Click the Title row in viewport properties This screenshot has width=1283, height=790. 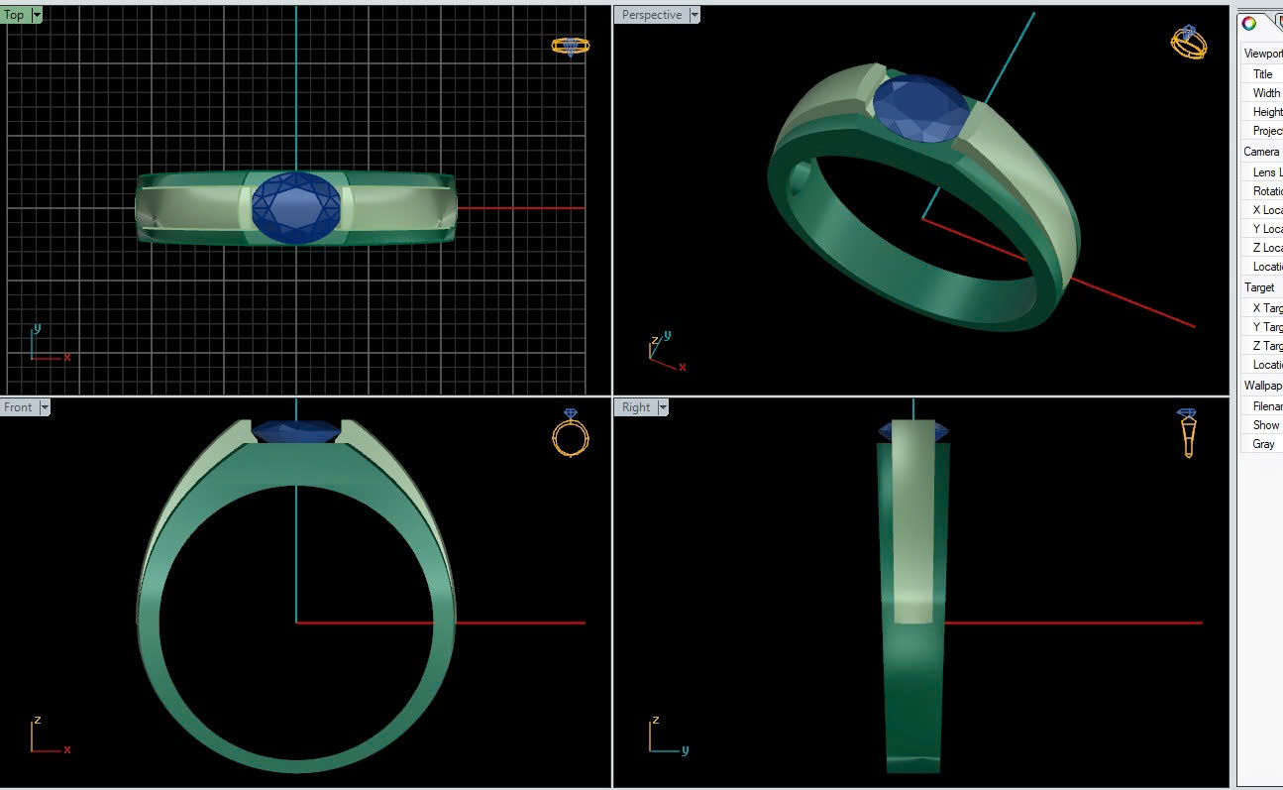[1262, 74]
